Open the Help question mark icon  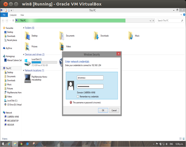point(184,15)
